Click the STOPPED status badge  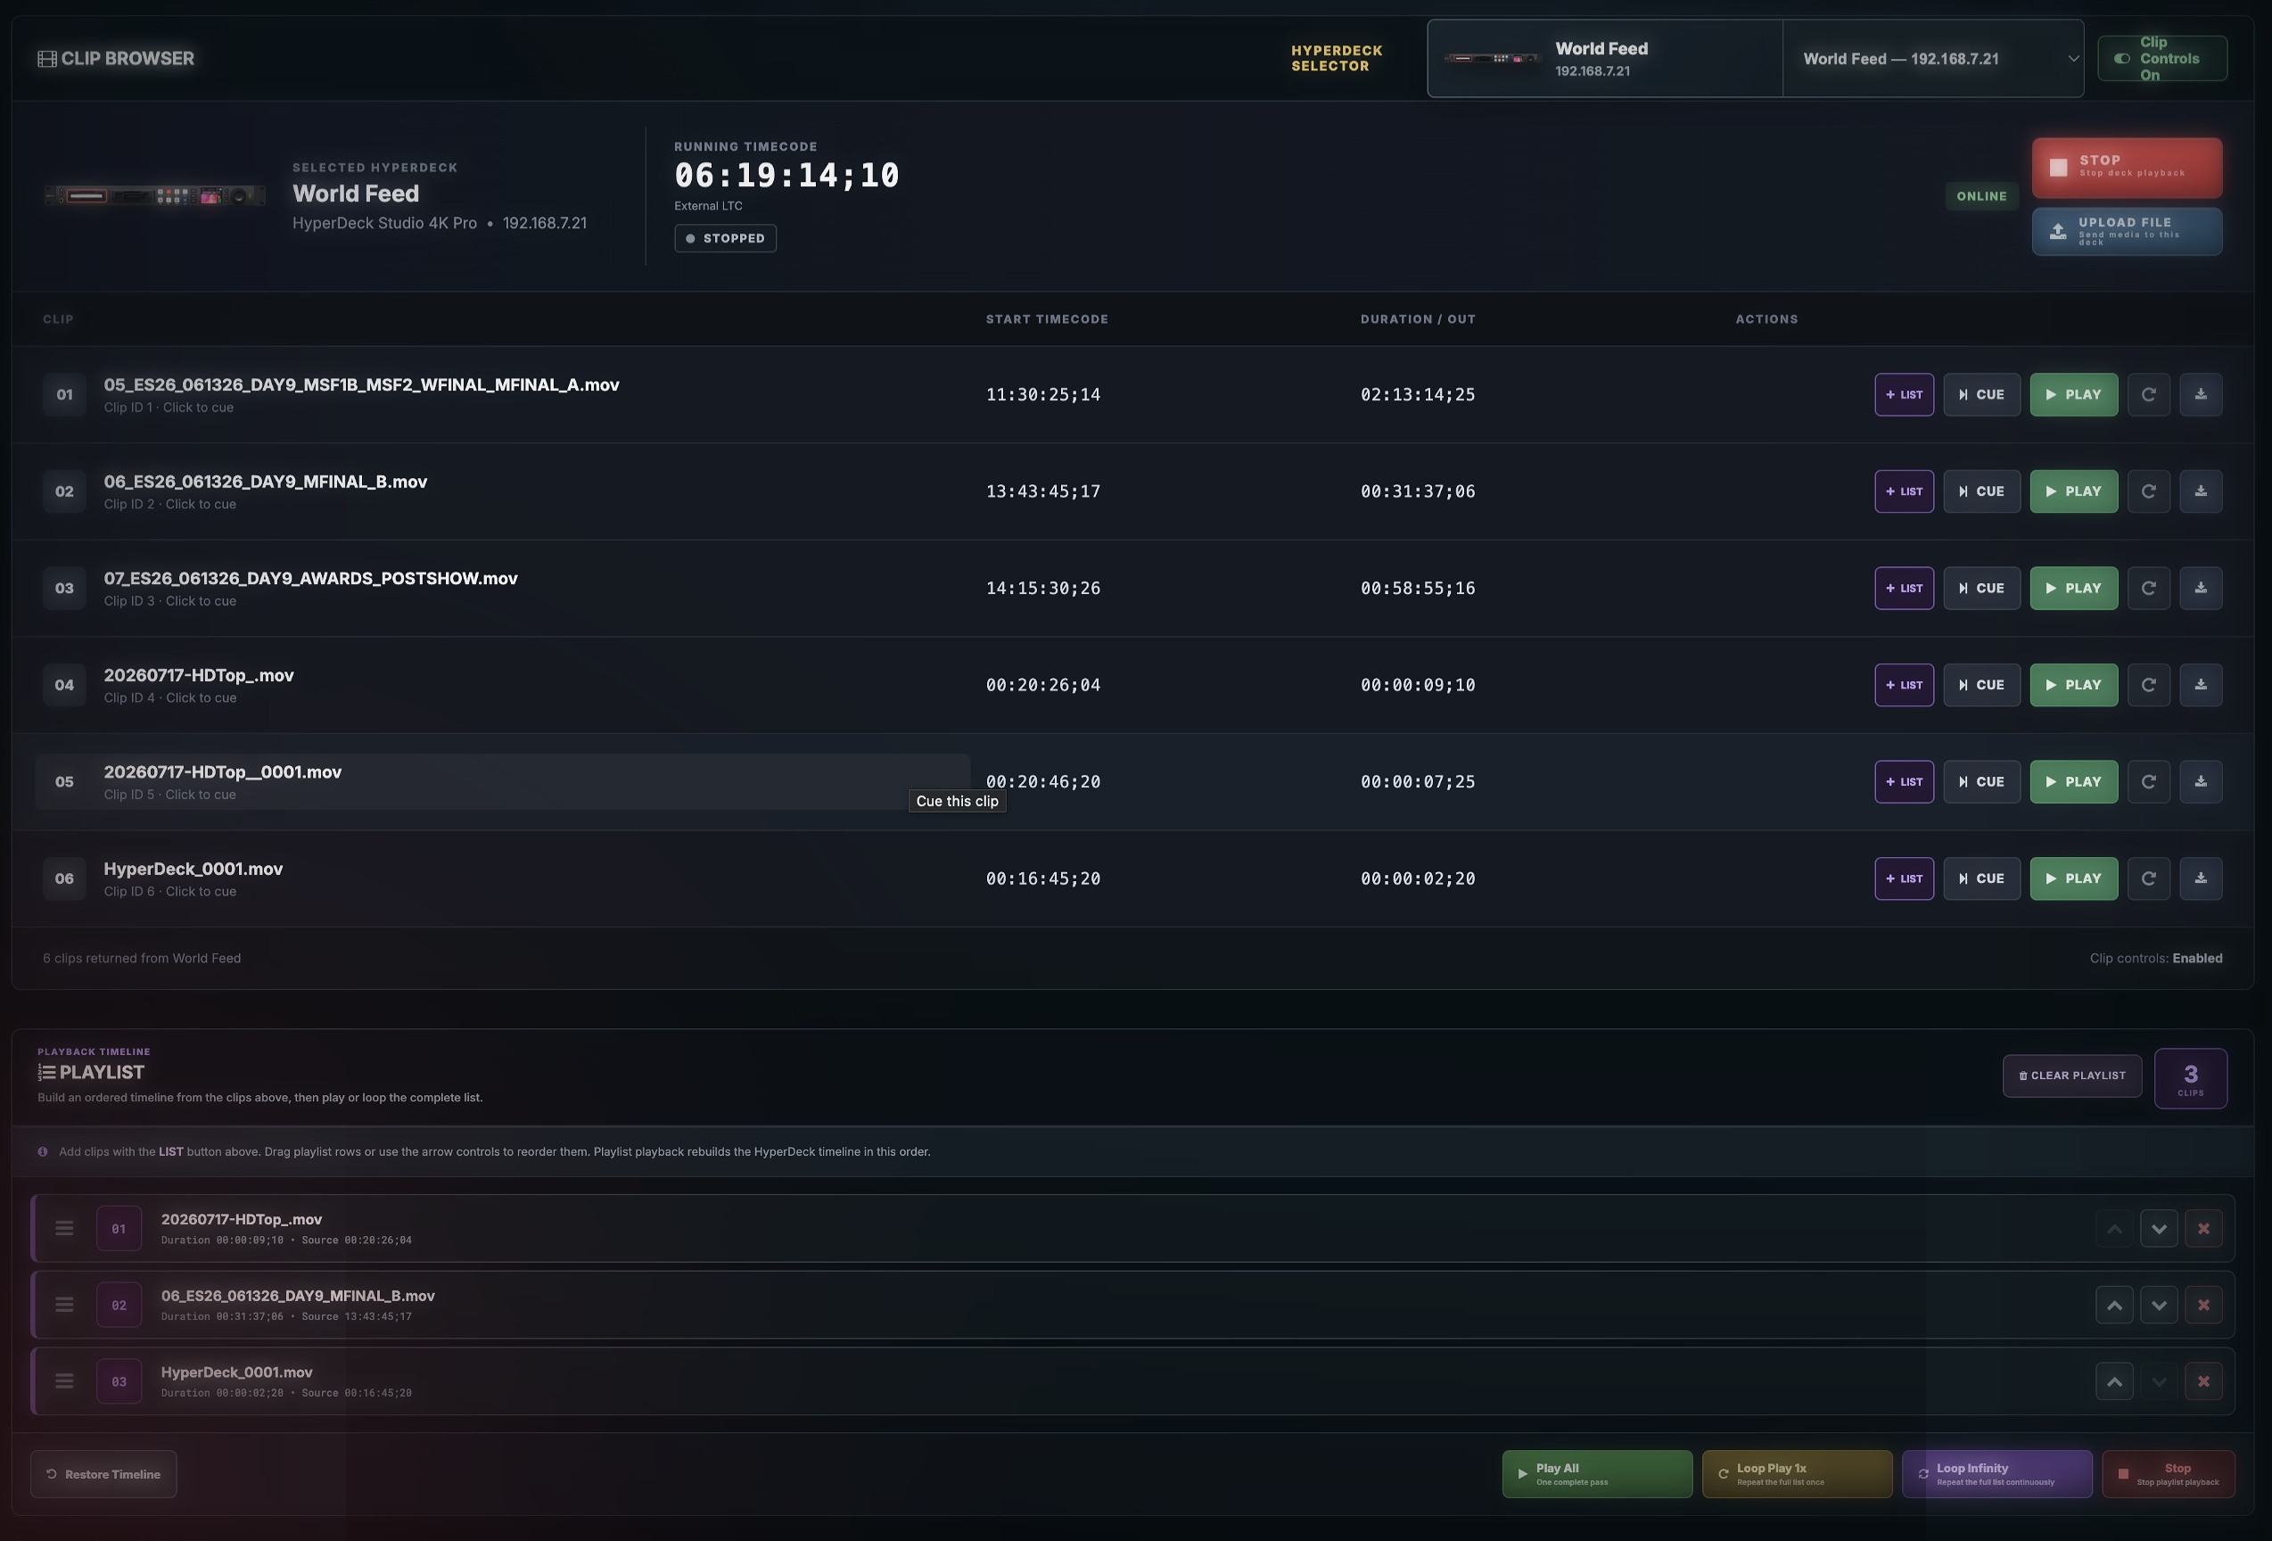pos(726,239)
